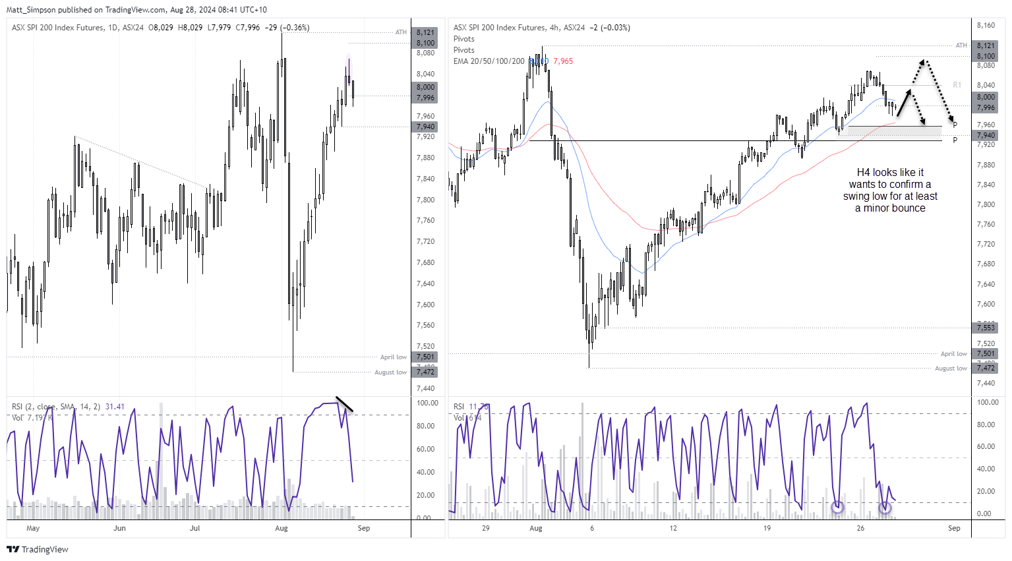Click the 8,121 price tag on 4h chart
The height and width of the screenshot is (561, 1012).
click(986, 45)
